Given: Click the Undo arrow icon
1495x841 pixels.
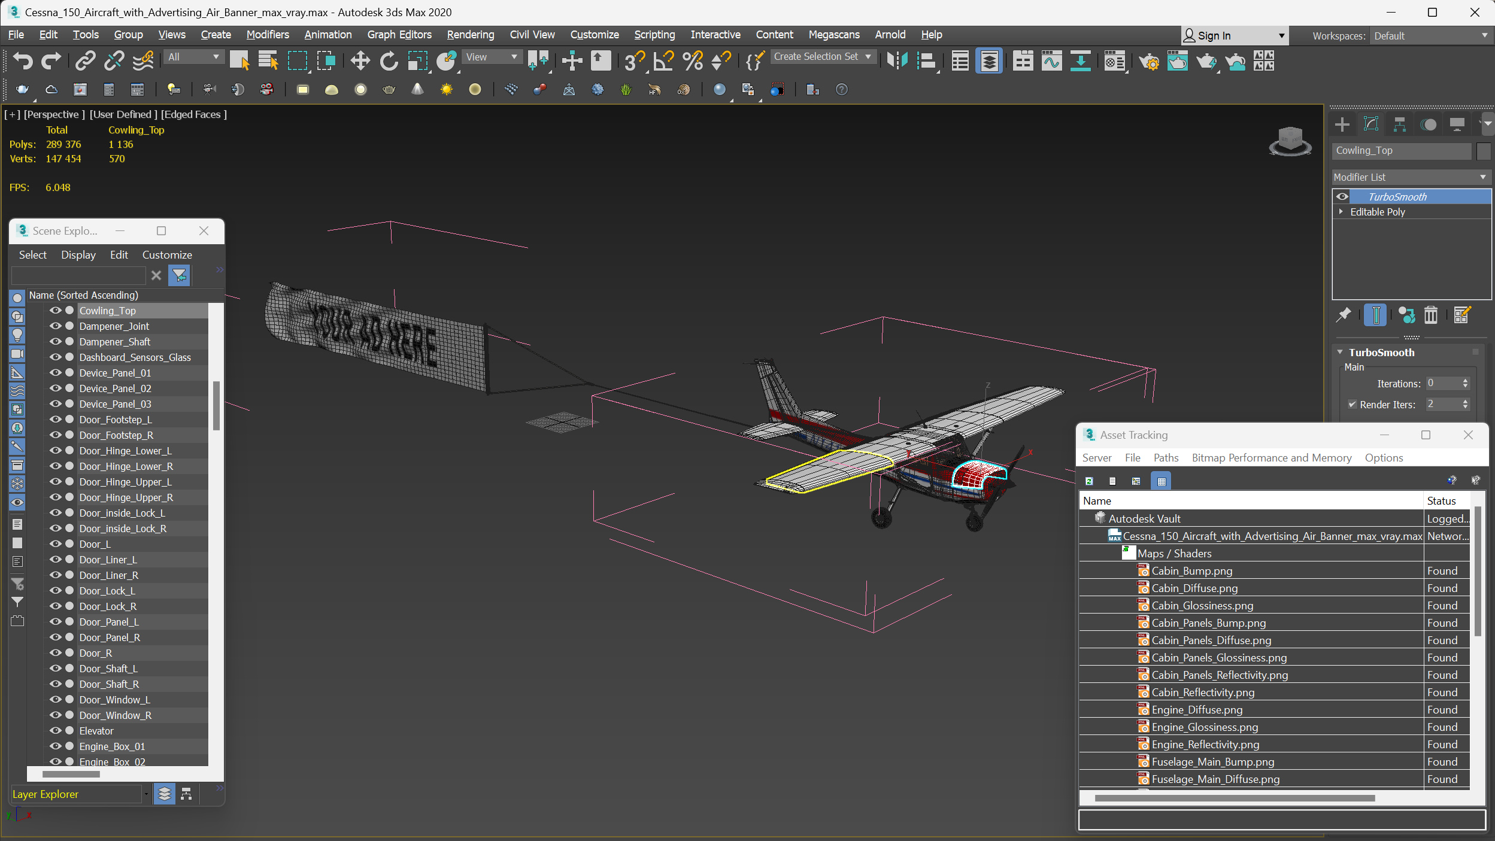Looking at the screenshot, I should click(23, 60).
